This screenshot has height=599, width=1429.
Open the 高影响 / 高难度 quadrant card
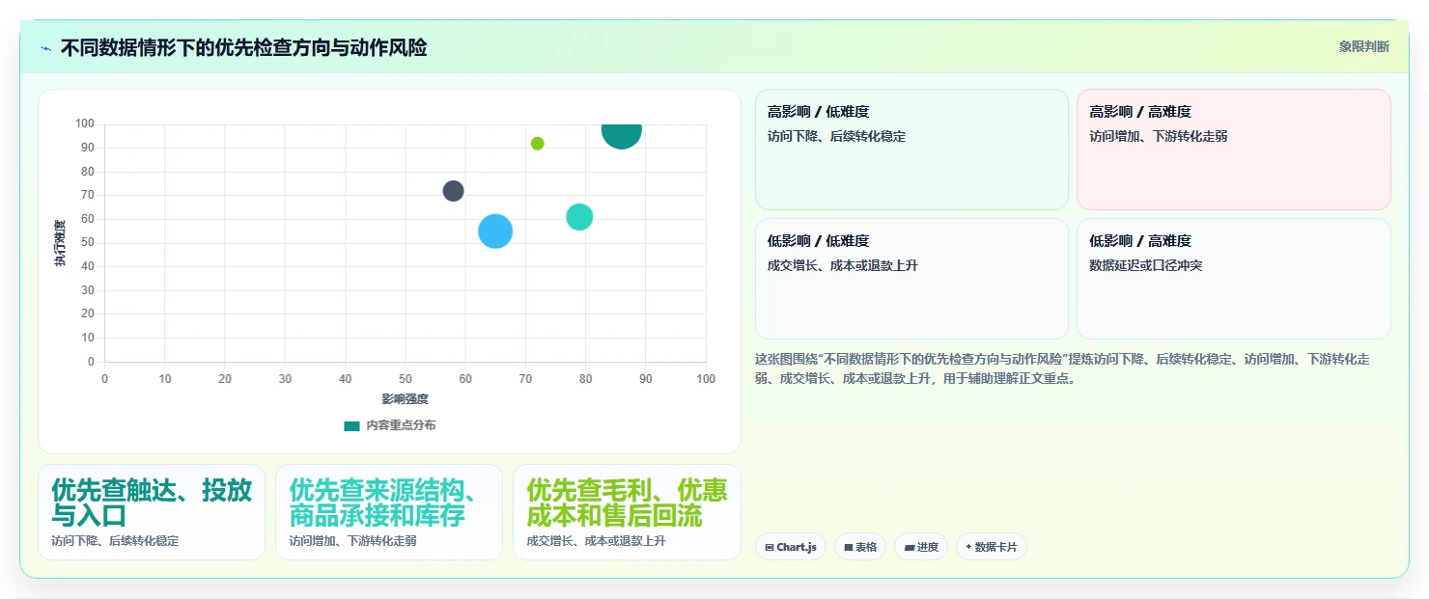tap(1234, 150)
